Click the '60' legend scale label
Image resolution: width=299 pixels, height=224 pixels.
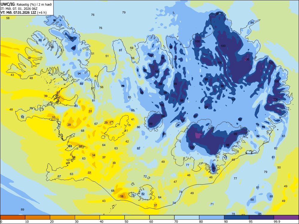[x=151, y=222]
